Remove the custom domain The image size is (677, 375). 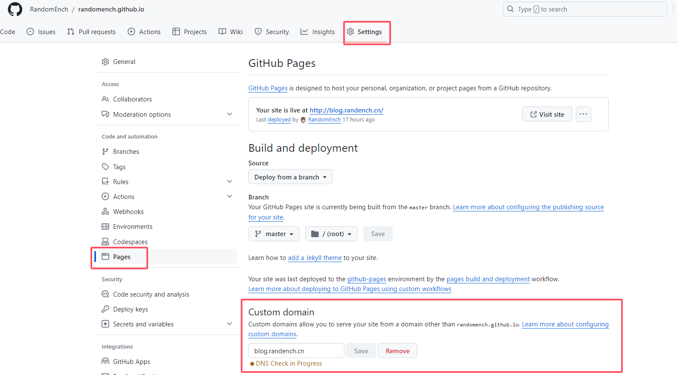(397, 351)
